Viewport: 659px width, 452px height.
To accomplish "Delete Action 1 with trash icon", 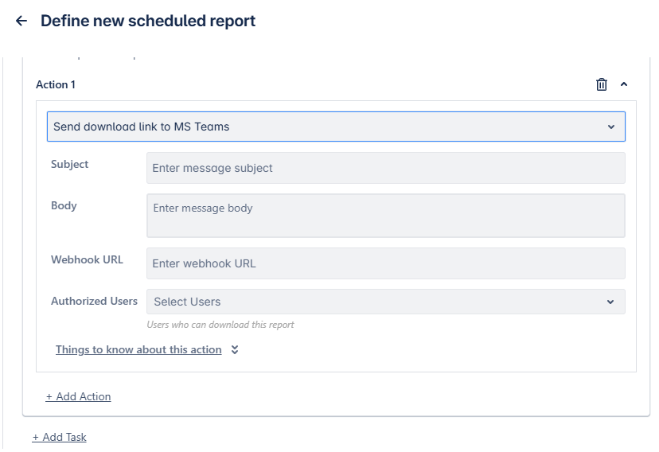I will [602, 84].
